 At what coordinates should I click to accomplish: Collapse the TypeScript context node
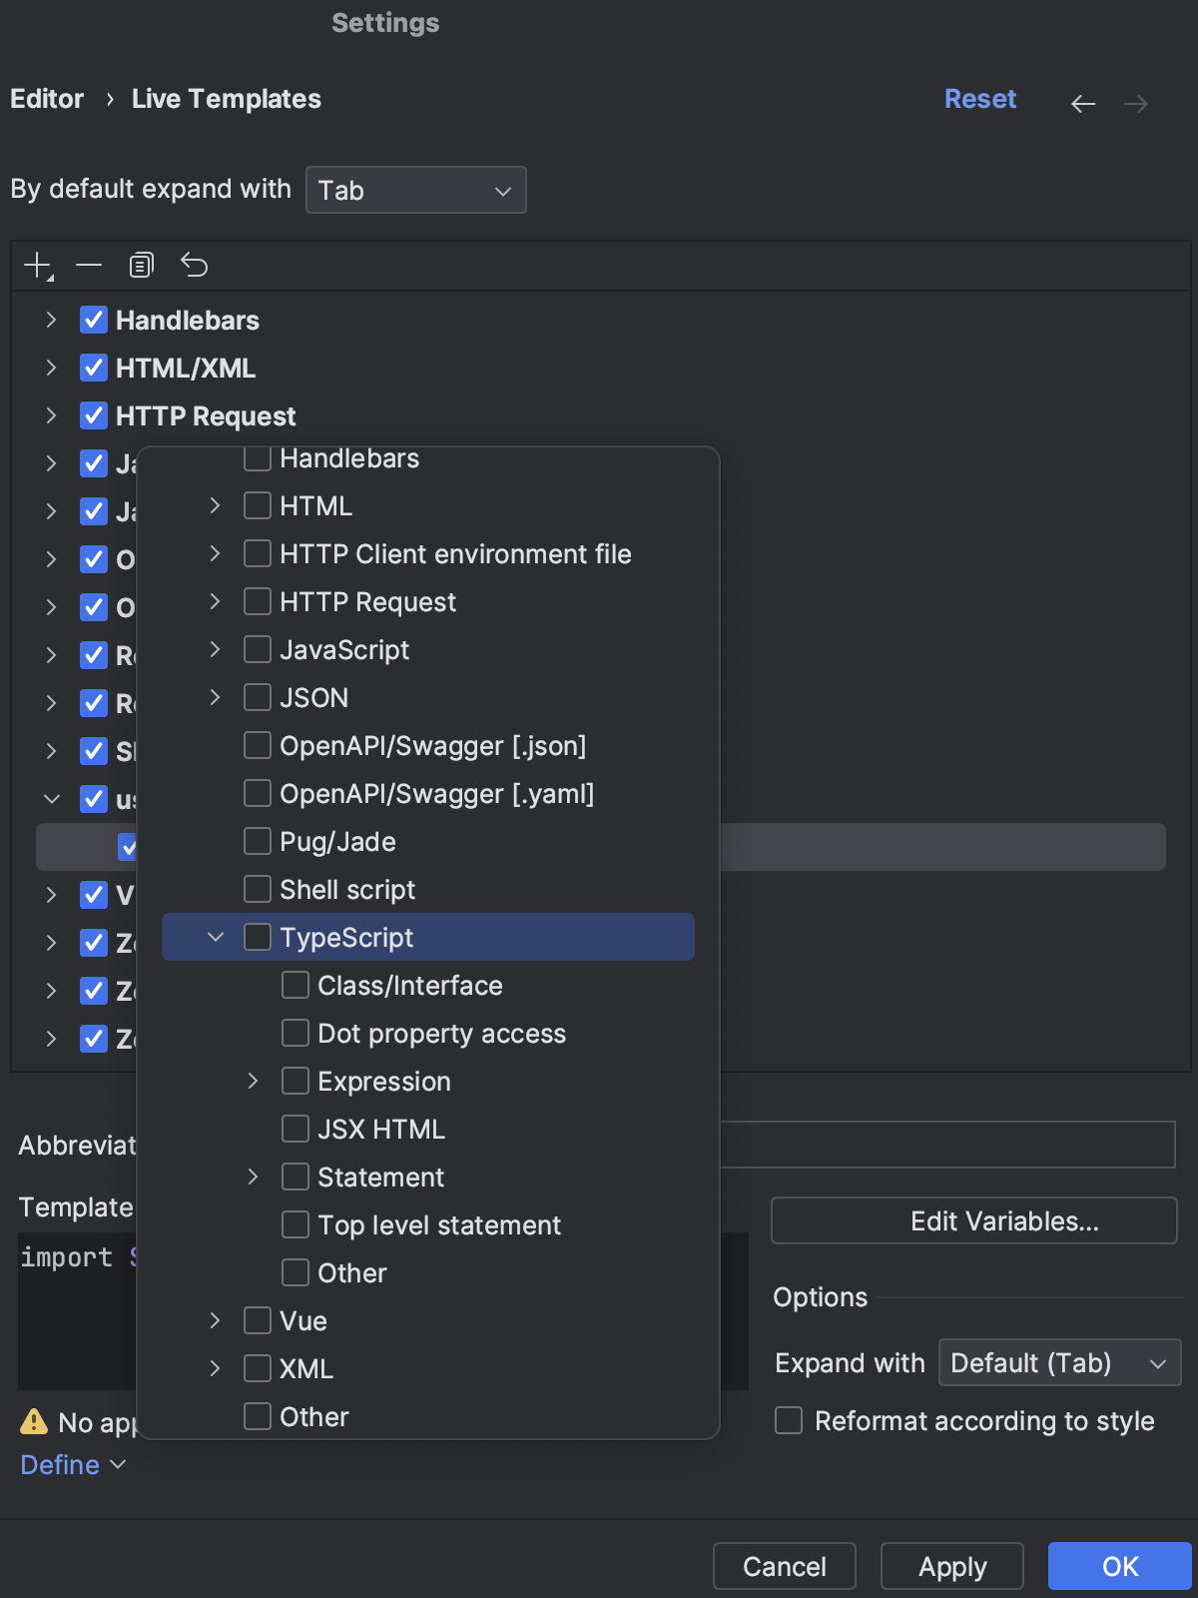click(215, 937)
